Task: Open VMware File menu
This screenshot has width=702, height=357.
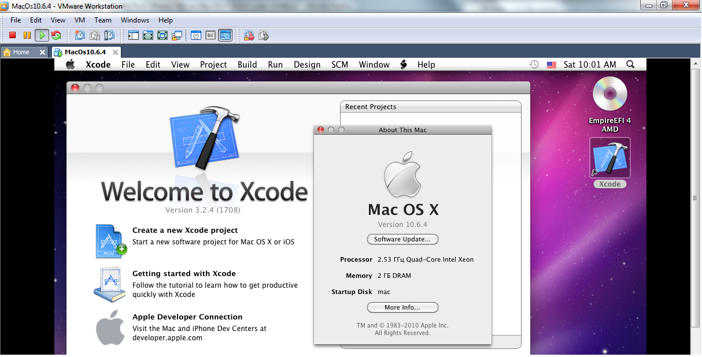Action: [16, 20]
